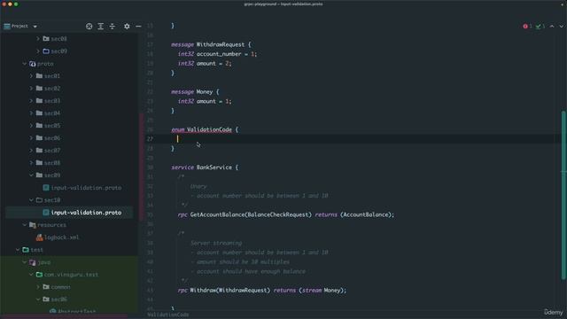Click the 'service BankService {' line
The height and width of the screenshot is (319, 567).
(x=205, y=167)
